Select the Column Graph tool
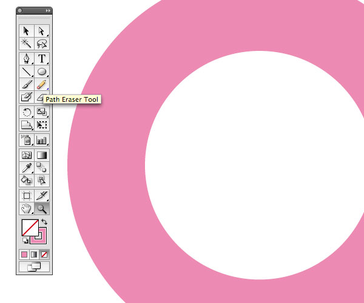This screenshot has width=364, height=303. 42,140
